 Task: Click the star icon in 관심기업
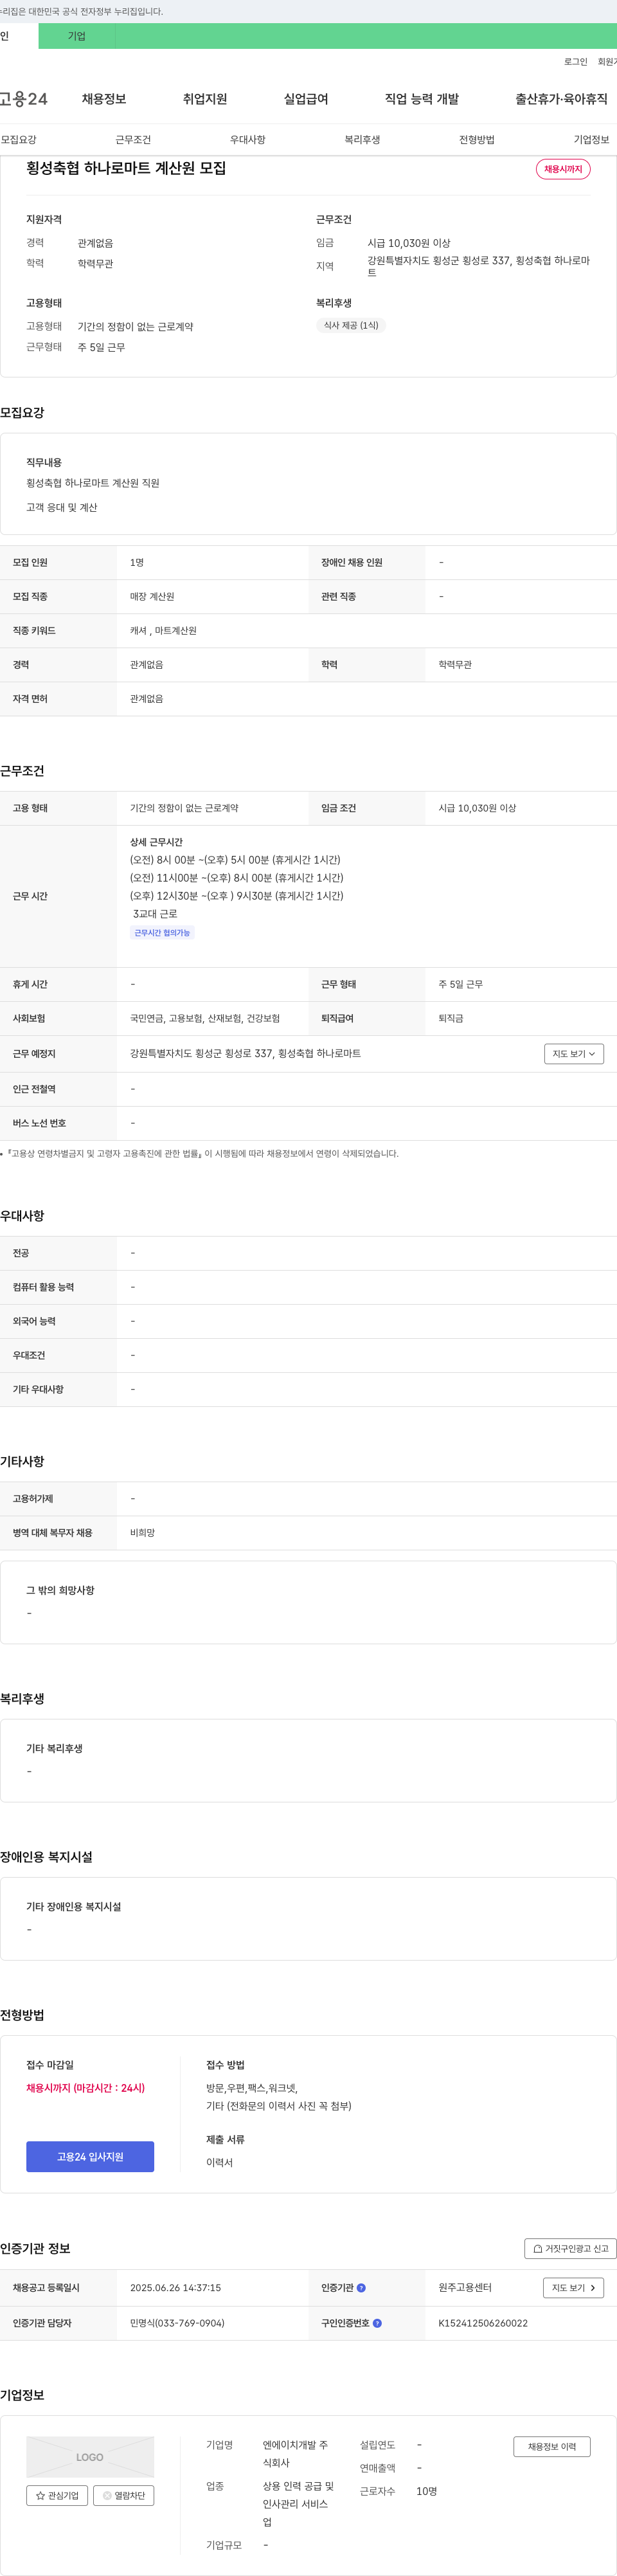click(40, 2495)
